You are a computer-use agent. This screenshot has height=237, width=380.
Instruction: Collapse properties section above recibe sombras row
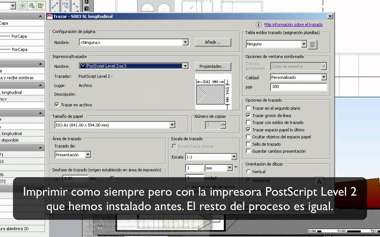click(40, 64)
